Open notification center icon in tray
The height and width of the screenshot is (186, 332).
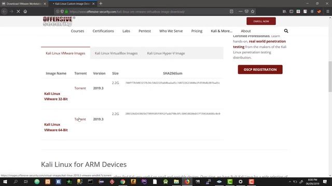(325, 181)
